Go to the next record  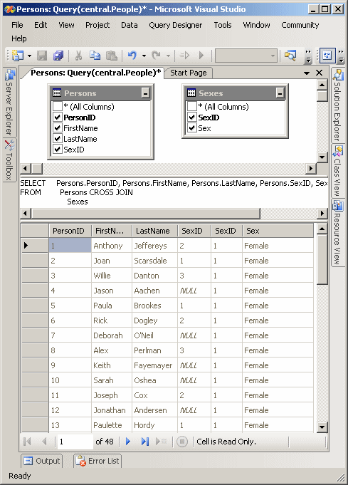pos(128,442)
